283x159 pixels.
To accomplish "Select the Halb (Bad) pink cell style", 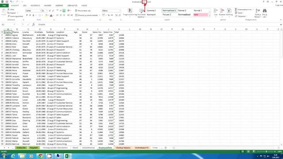I will click(200, 15).
